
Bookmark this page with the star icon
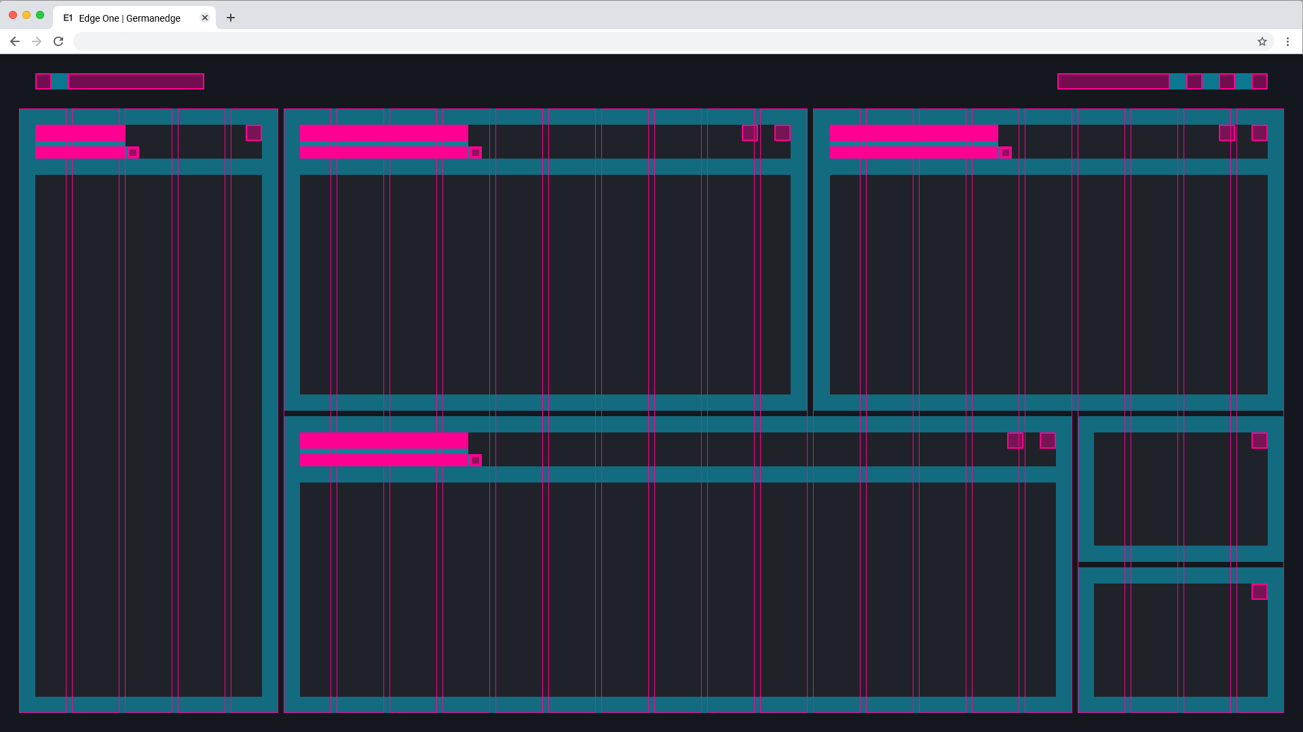[x=1262, y=41]
